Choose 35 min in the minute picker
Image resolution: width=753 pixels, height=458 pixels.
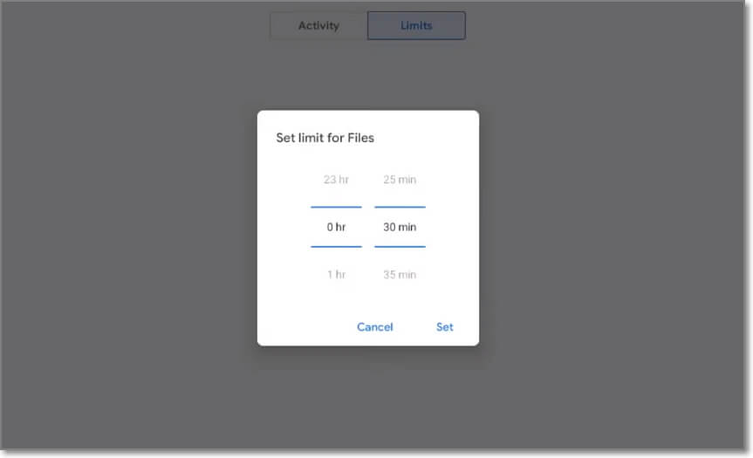click(400, 275)
